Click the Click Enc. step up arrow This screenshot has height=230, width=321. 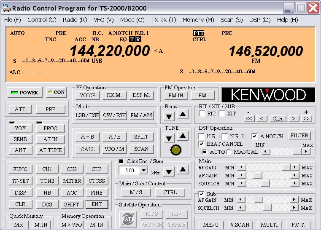tap(183, 170)
